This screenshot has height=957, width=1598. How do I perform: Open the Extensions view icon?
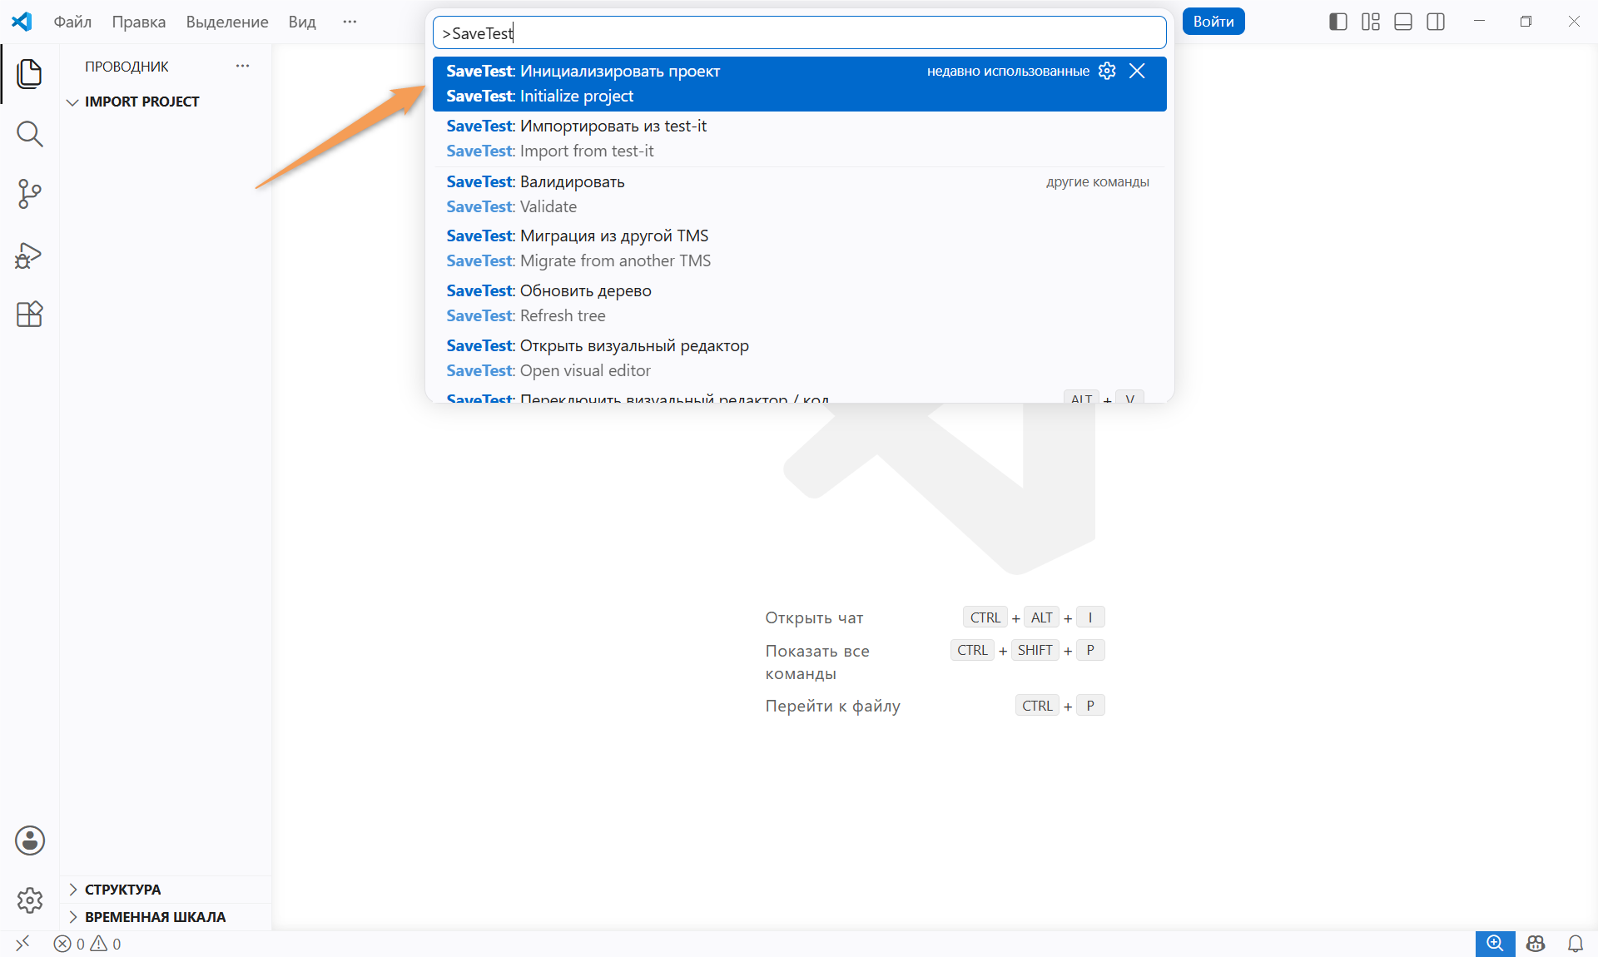pyautogui.click(x=29, y=315)
